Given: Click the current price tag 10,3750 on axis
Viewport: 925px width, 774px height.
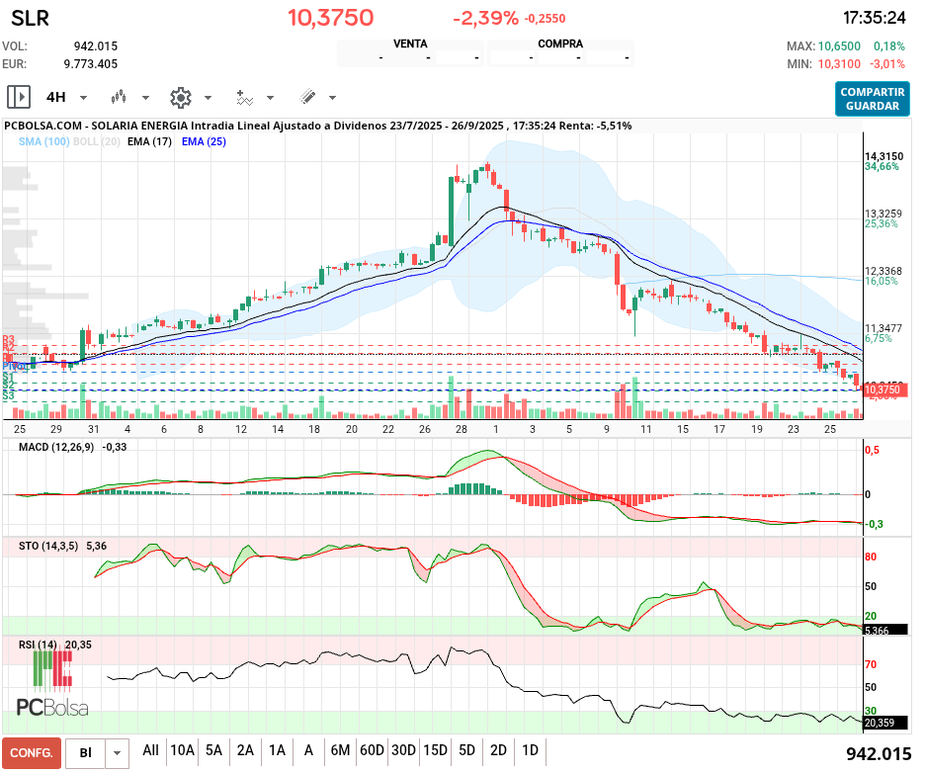Looking at the screenshot, I should point(882,390).
